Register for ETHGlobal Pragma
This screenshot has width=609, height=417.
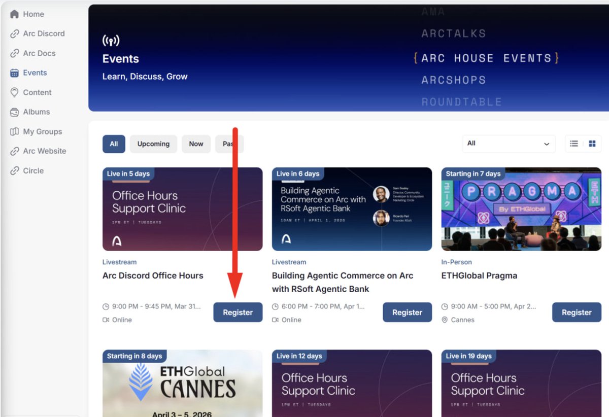click(577, 312)
